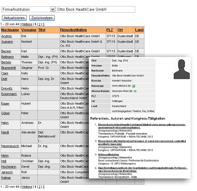
Task: Click the Dipl.-Ing. Dr. title cell of Dietl
Action: pos(49,81)
